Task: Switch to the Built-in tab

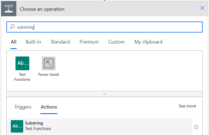Action: point(33,42)
